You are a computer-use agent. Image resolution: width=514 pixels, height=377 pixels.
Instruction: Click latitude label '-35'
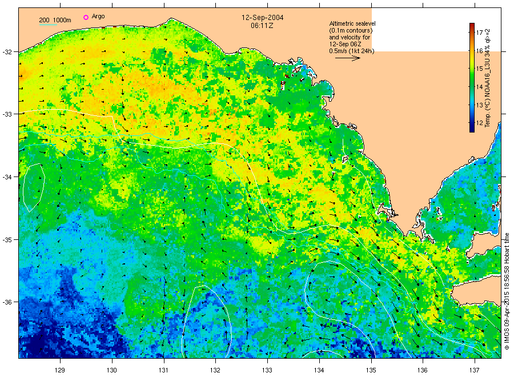(x=6, y=240)
